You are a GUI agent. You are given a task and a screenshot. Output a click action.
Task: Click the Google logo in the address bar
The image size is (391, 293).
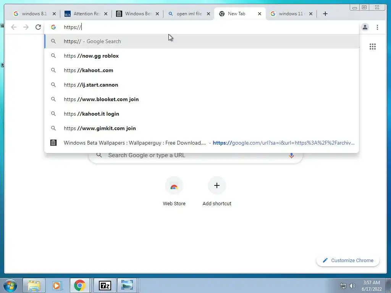53,27
